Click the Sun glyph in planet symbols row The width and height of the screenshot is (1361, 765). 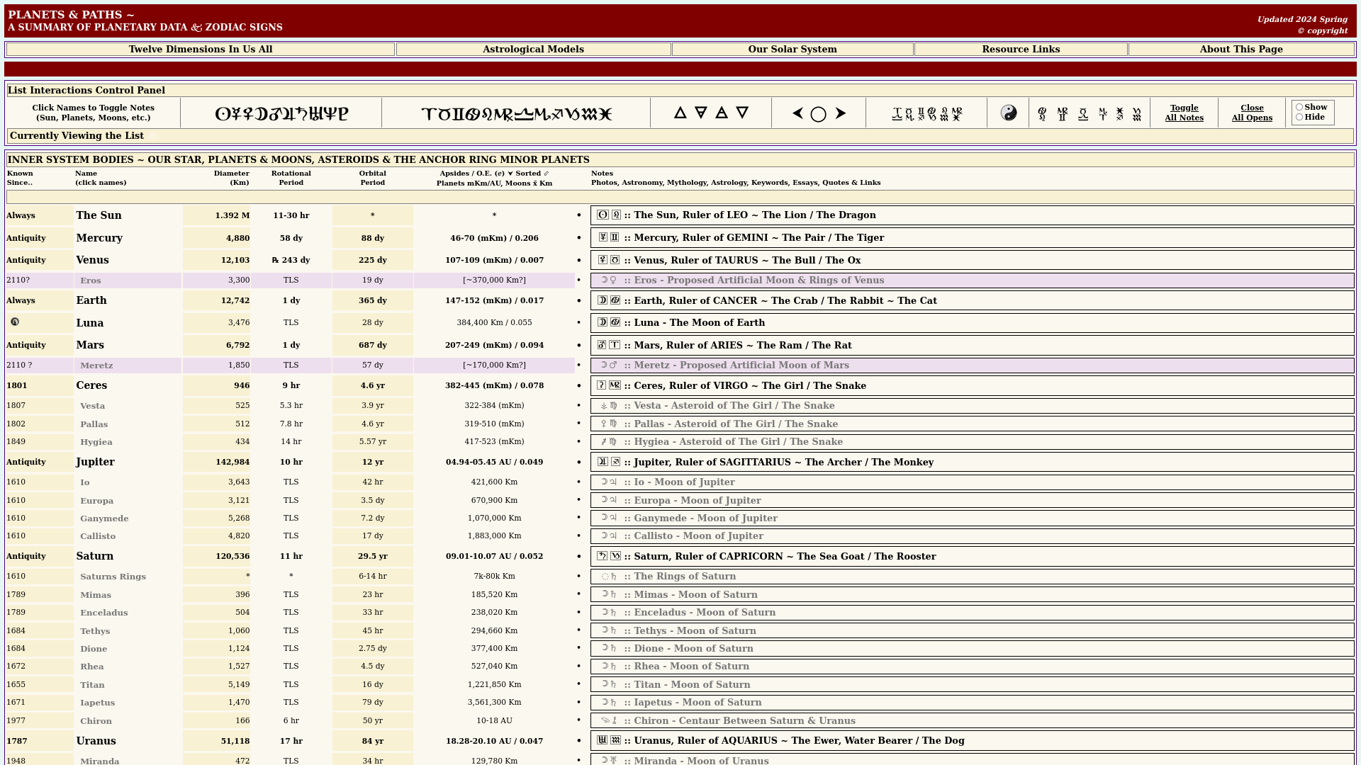tap(222, 114)
